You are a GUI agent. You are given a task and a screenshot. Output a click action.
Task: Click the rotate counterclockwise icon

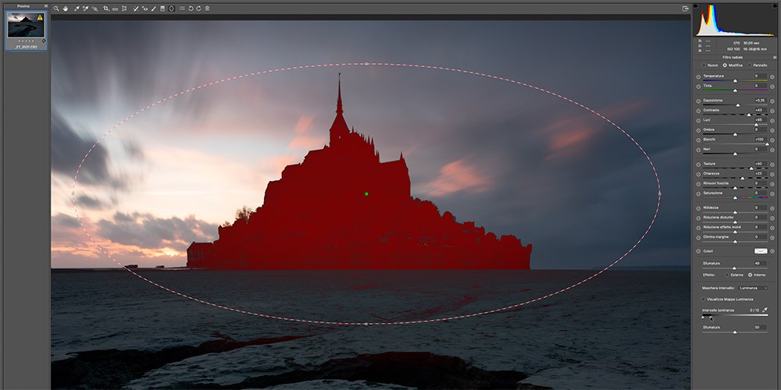190,9
